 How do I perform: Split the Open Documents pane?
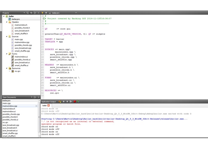[35, 97]
